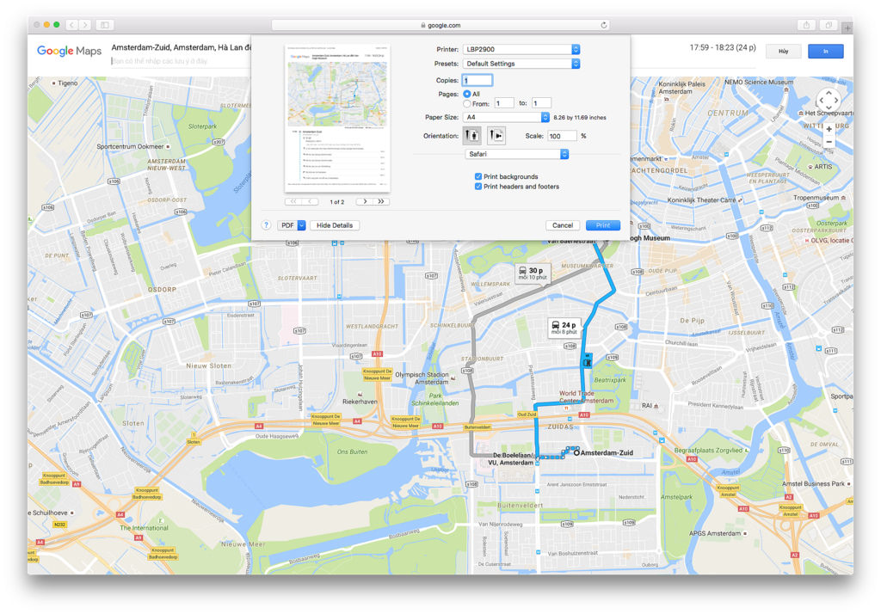The image size is (881, 614).
Task: Open the Presets Default Settings dropdown
Action: (x=521, y=64)
